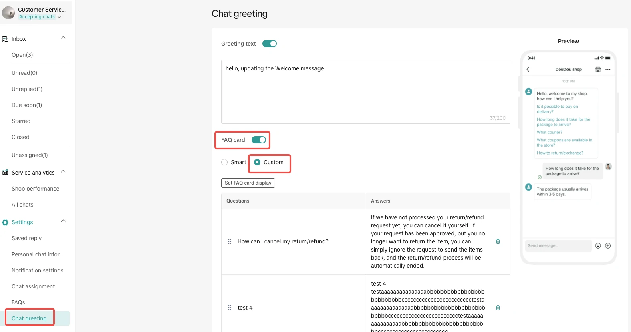Viewport: 631px width, 332px height.
Task: Delete the return/refund FAQ with trash icon
Action: (x=498, y=241)
